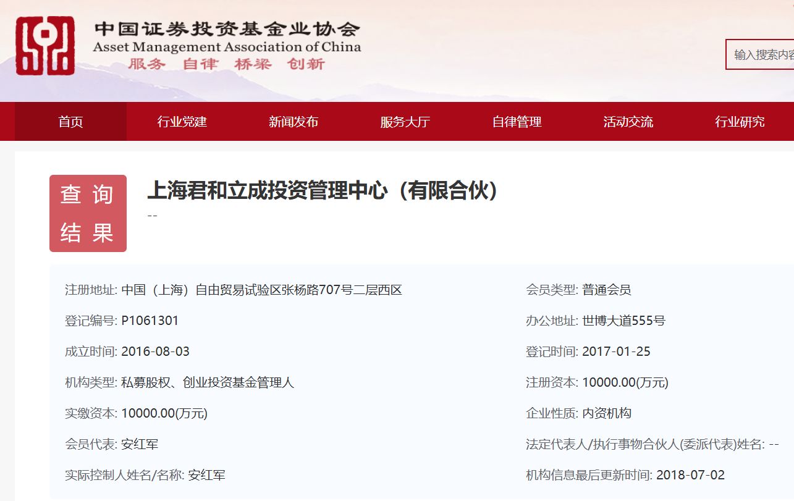Open 自律管理 navigation item
The width and height of the screenshot is (794, 501).
pos(517,122)
